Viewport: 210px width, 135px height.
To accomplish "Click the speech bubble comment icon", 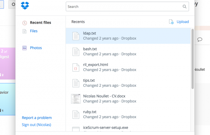I will (200, 39).
